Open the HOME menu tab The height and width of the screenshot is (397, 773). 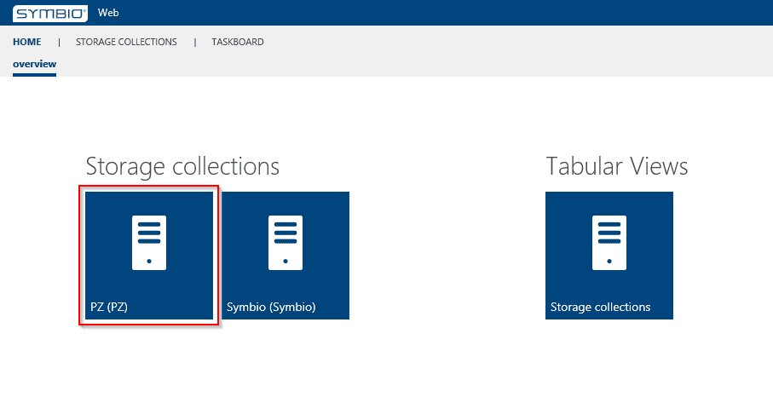coord(27,42)
